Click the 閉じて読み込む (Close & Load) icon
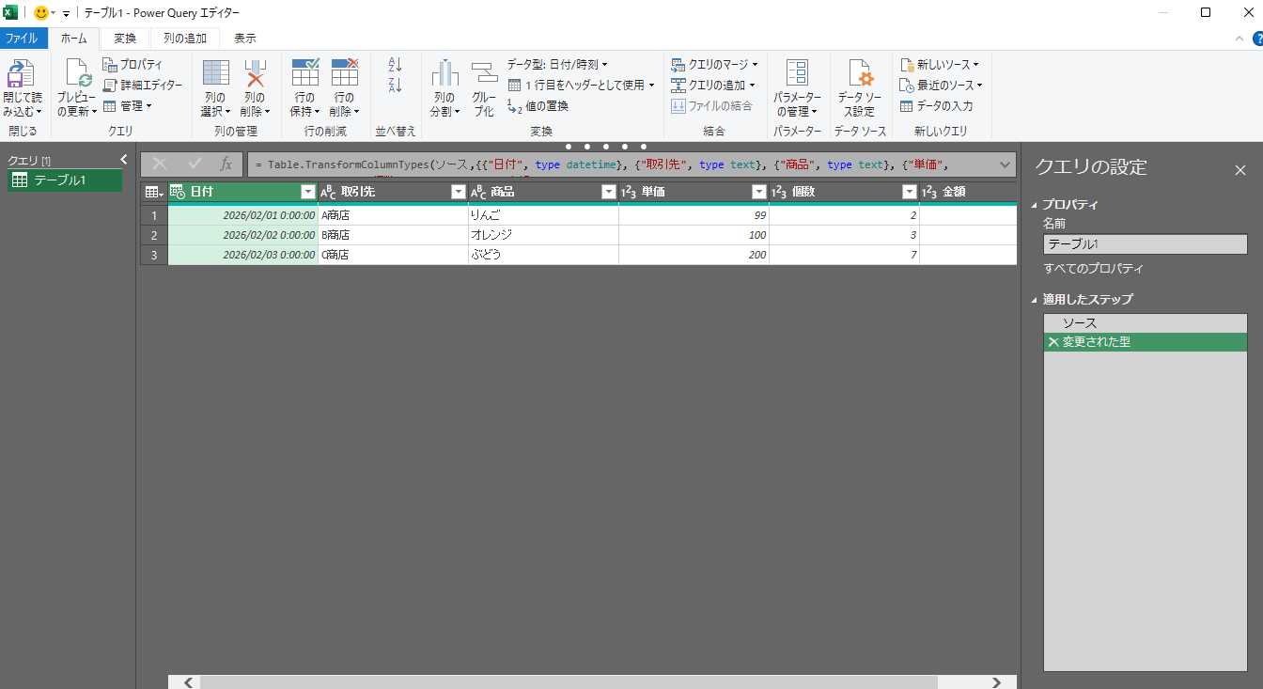 (x=22, y=73)
